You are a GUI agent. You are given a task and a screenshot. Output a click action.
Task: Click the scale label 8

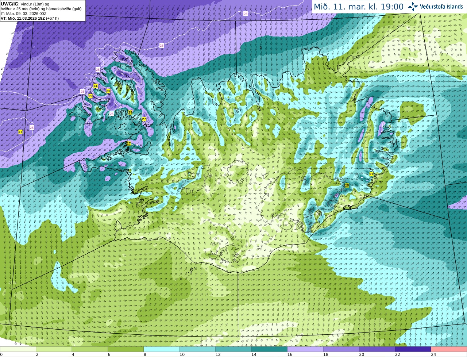coord(145,354)
